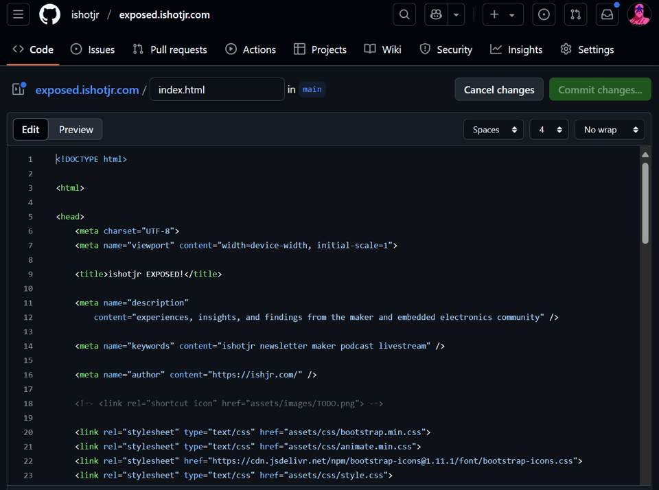Screen dimensions: 659x490
Task: Open the Pull requests tab
Action: (x=170, y=49)
